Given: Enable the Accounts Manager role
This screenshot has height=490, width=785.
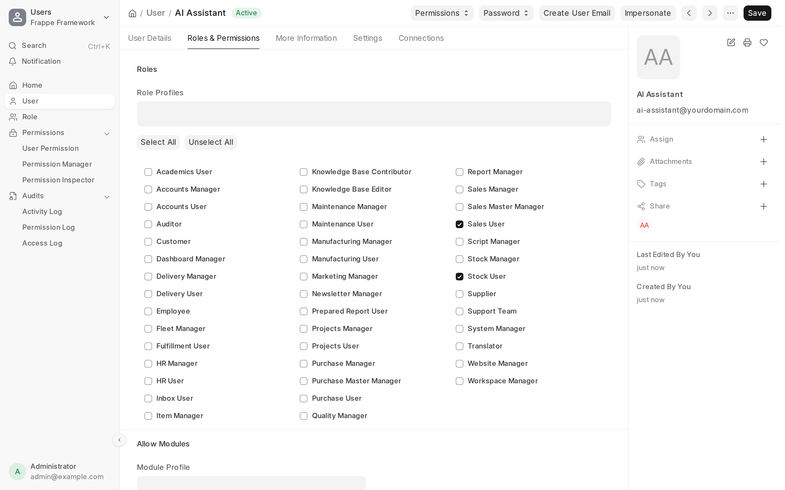Looking at the screenshot, I should click(x=148, y=189).
